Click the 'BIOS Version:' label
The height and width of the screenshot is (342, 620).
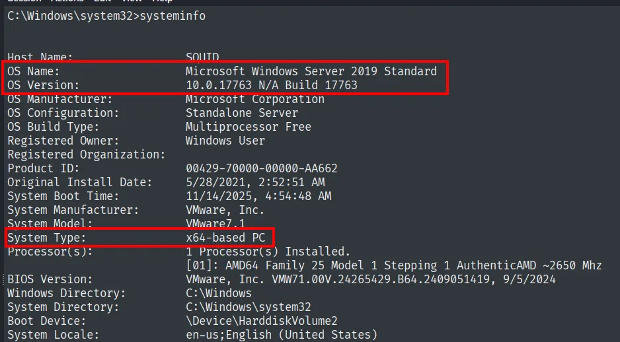(x=50, y=279)
